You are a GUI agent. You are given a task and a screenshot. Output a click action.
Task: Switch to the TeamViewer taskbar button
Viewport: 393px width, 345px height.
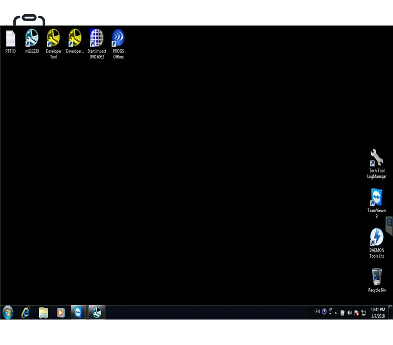click(79, 312)
